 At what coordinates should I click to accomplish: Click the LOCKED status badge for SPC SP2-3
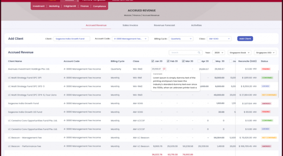pos(265,86)
